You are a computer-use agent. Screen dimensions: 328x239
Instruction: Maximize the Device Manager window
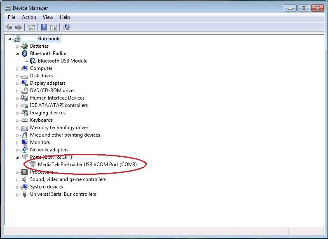click(x=304, y=8)
